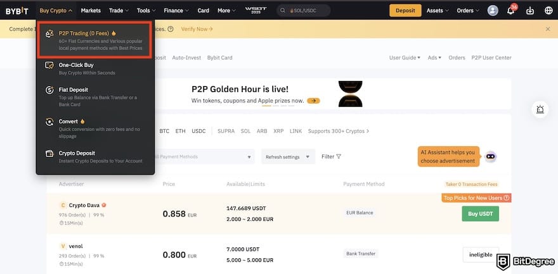Screen dimensions: 558x274
Task: Open advertiser Crypto Dava profile
Action: click(x=86, y=205)
